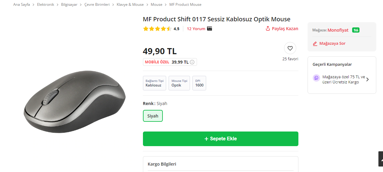The image size is (383, 172).
Task: Open the 12 Yorum reviews link
Action: tap(196, 29)
